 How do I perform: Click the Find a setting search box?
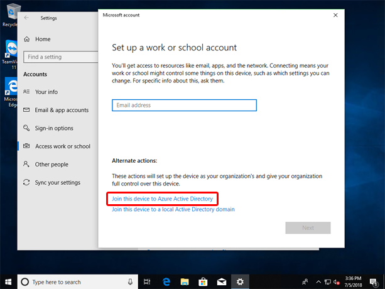[60, 57]
